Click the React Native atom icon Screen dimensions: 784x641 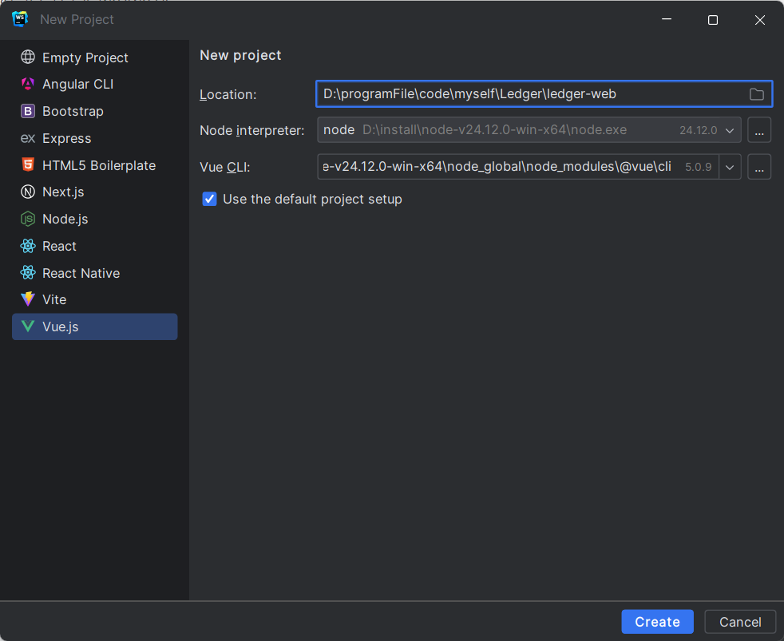tap(28, 272)
